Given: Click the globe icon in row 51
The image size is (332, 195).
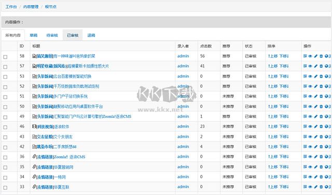Looking at the screenshot, I should (326, 96).
